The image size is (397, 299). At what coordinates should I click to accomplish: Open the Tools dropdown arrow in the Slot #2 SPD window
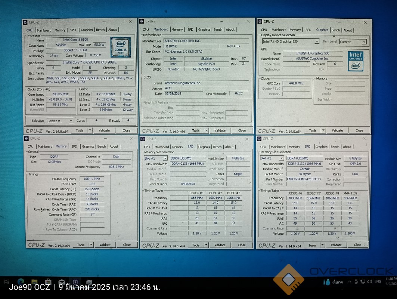point(322,245)
